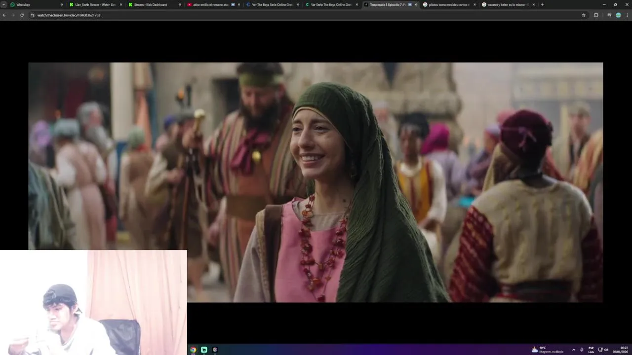Open network settings from the system tray
The width and height of the screenshot is (632, 355).
click(600, 350)
